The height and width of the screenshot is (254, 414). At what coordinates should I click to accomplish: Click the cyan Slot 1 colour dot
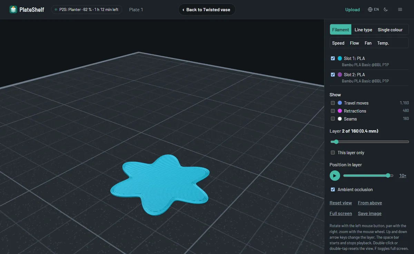pyautogui.click(x=340, y=59)
